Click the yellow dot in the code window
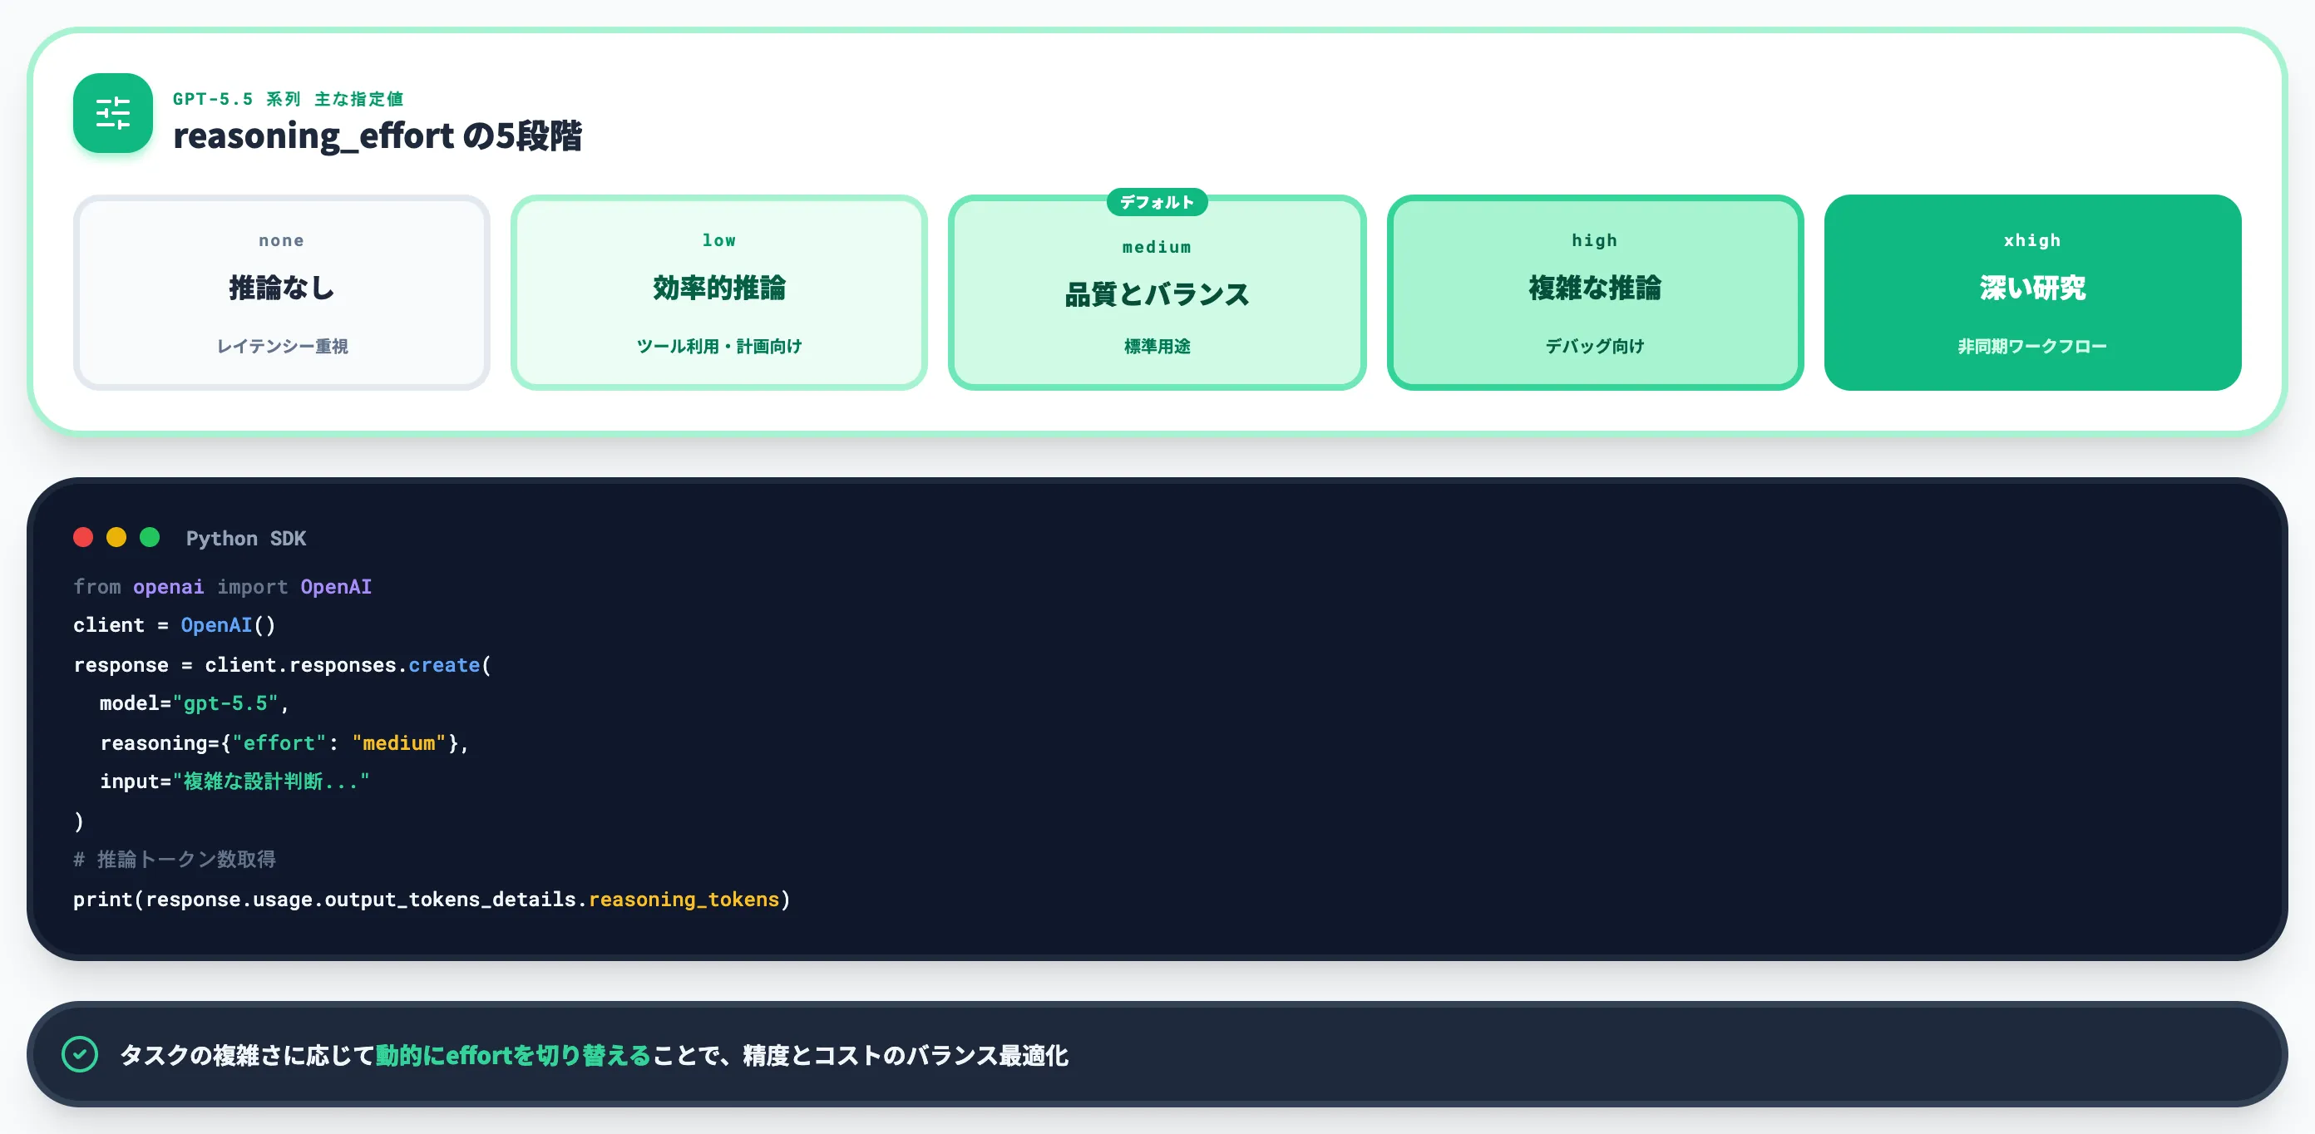The image size is (2315, 1134). (x=116, y=537)
